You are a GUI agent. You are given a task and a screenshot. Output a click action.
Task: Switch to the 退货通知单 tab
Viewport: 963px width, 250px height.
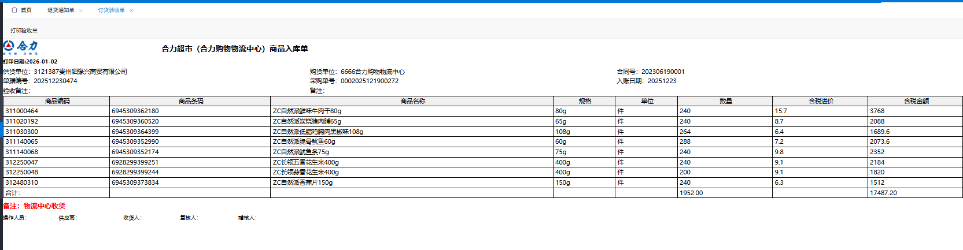coord(61,10)
